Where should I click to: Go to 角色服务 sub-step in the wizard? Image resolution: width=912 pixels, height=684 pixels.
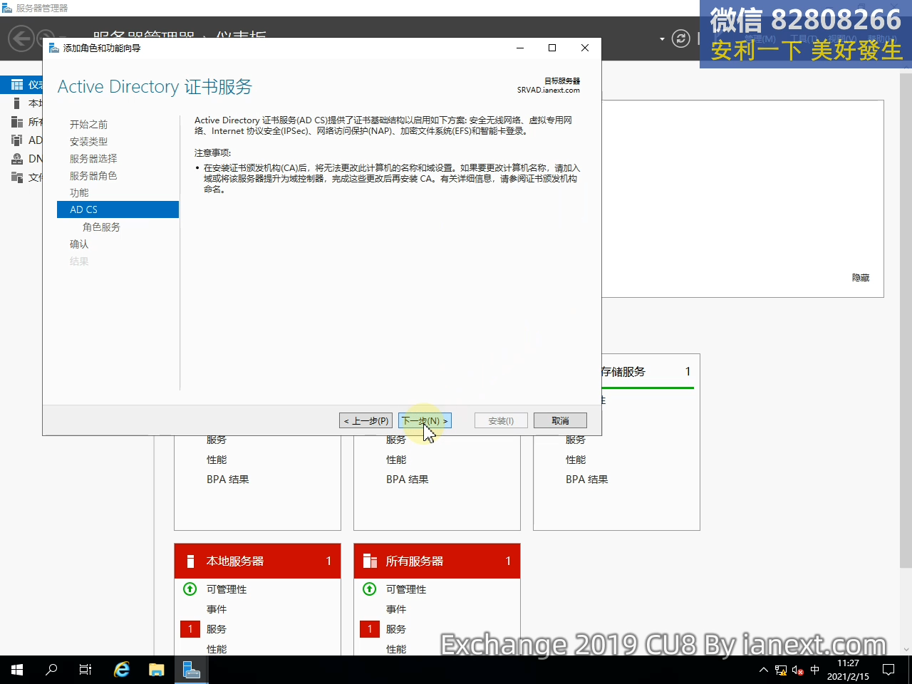[x=101, y=227]
